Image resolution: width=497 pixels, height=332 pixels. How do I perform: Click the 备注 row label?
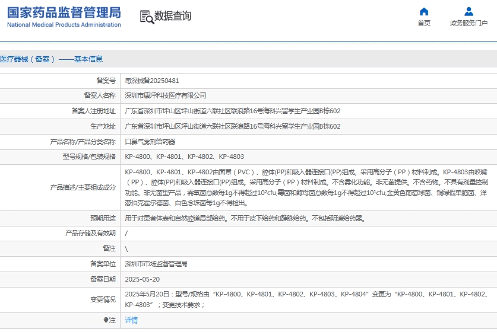click(x=109, y=248)
